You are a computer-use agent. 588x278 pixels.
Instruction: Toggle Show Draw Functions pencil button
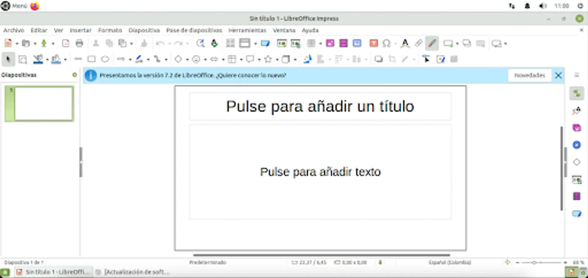(x=432, y=43)
